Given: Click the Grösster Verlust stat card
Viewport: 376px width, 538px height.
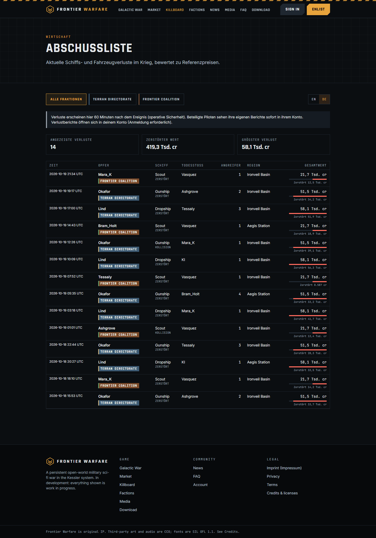Looking at the screenshot, I should 284,144.
